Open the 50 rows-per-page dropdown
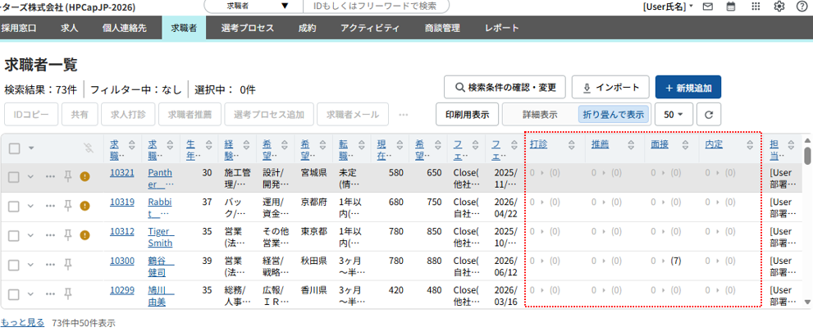Viewport: 813px width, 332px height. (x=674, y=115)
